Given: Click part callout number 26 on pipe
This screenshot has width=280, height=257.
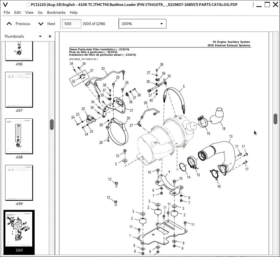Looking at the screenshot, I should click(x=145, y=103).
